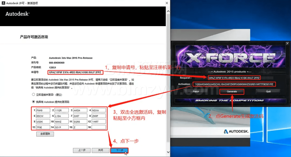Click the Quit button in the X-Force window

point(268,91)
